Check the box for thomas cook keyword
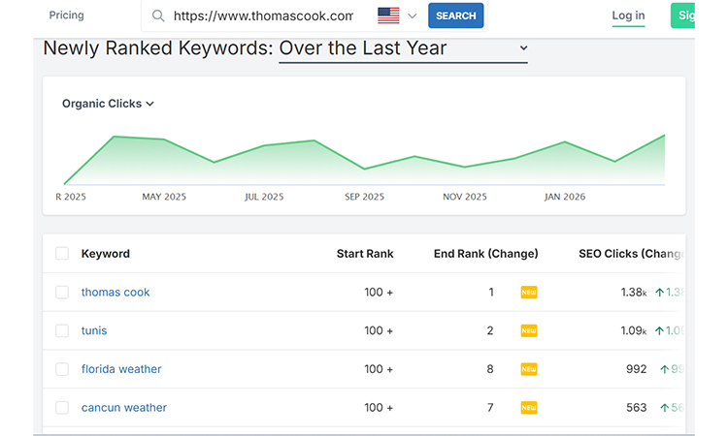728x436 pixels. pos(62,293)
